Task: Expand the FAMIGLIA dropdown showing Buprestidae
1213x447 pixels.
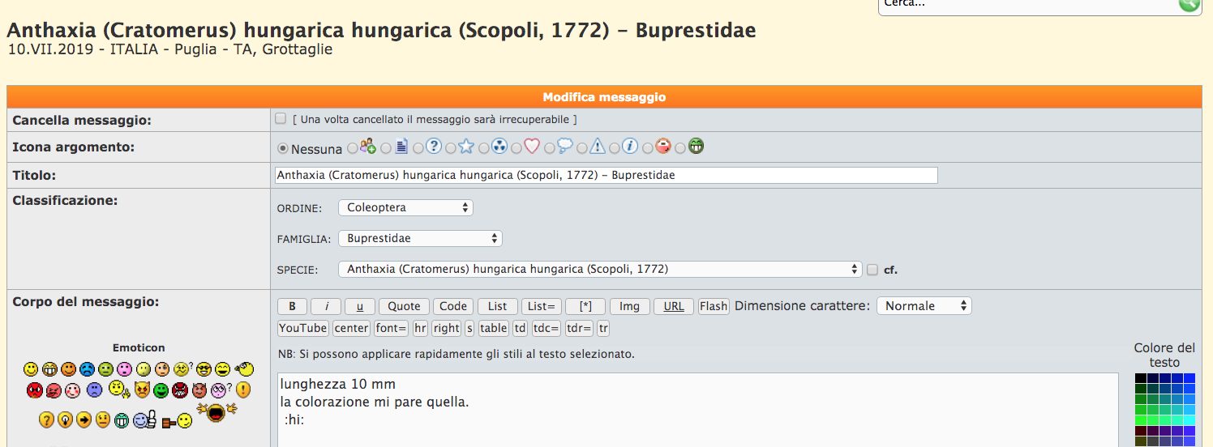Action: (420, 239)
